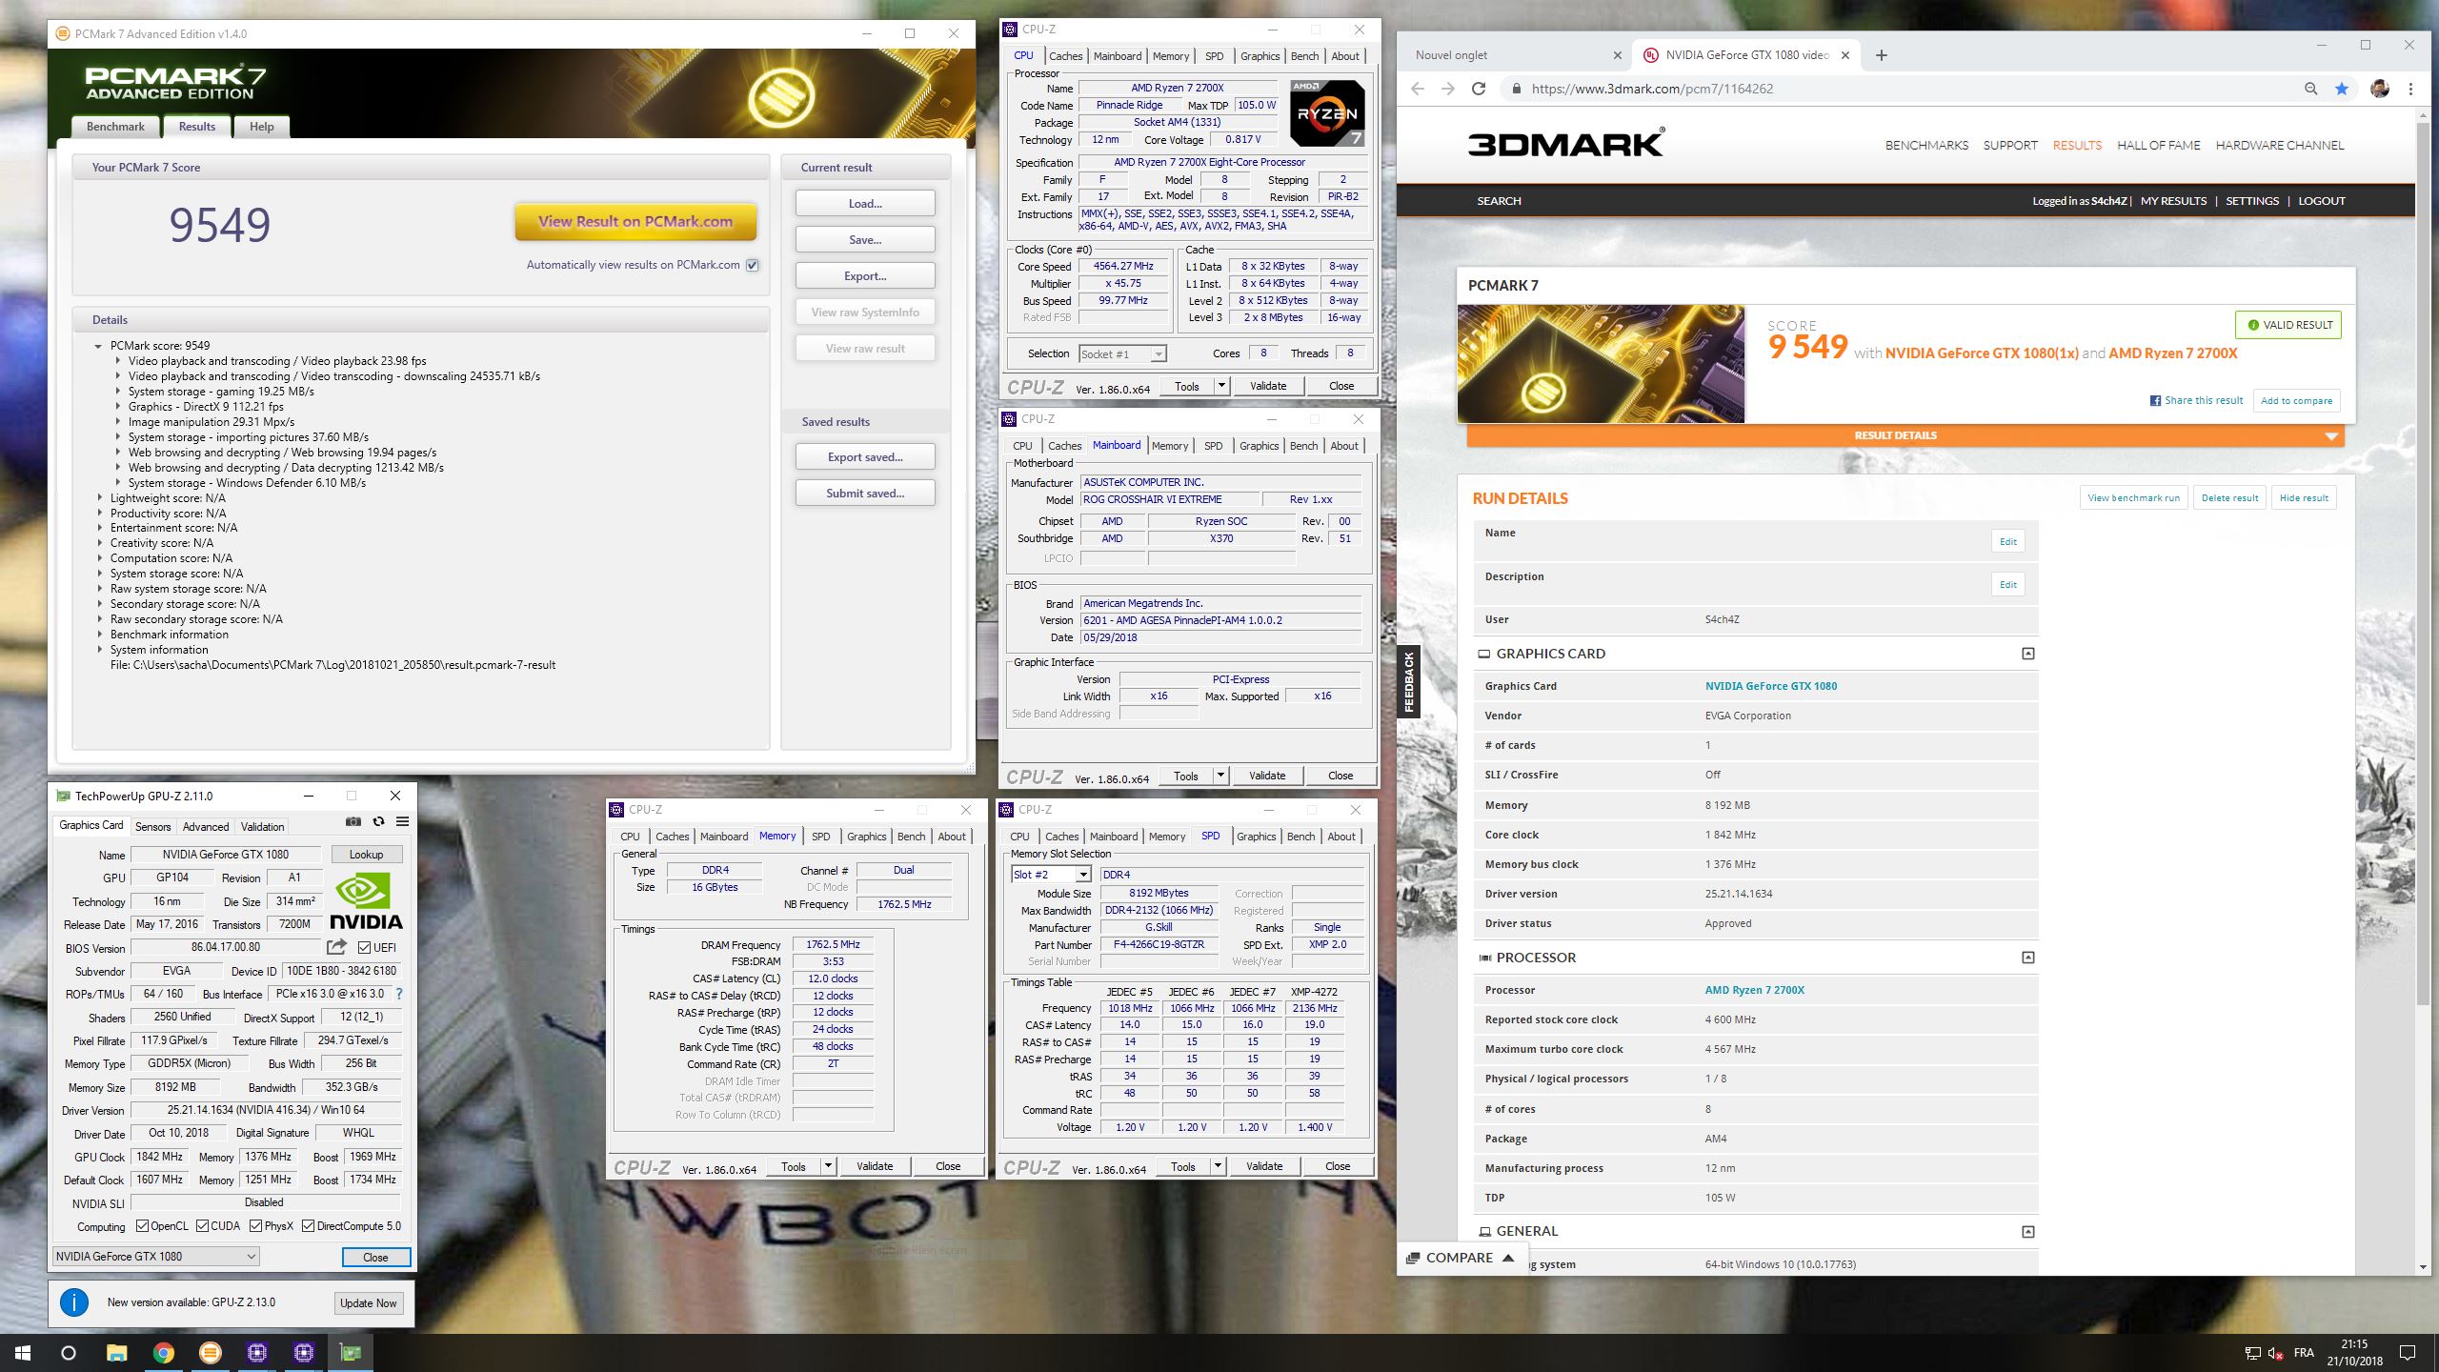
Task: Expand the Lightweight score tree node
Action: [100, 498]
